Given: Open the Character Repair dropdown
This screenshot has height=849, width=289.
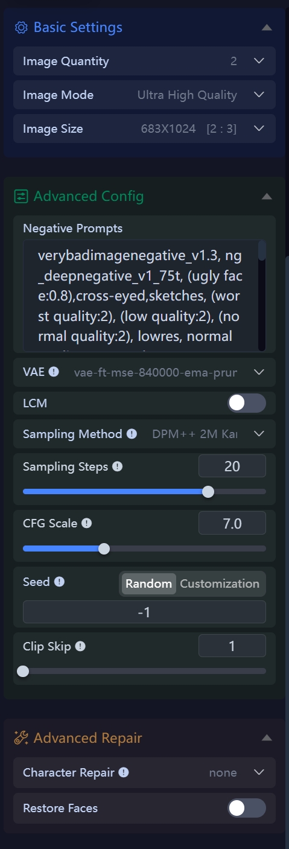Looking at the screenshot, I should pos(144,772).
